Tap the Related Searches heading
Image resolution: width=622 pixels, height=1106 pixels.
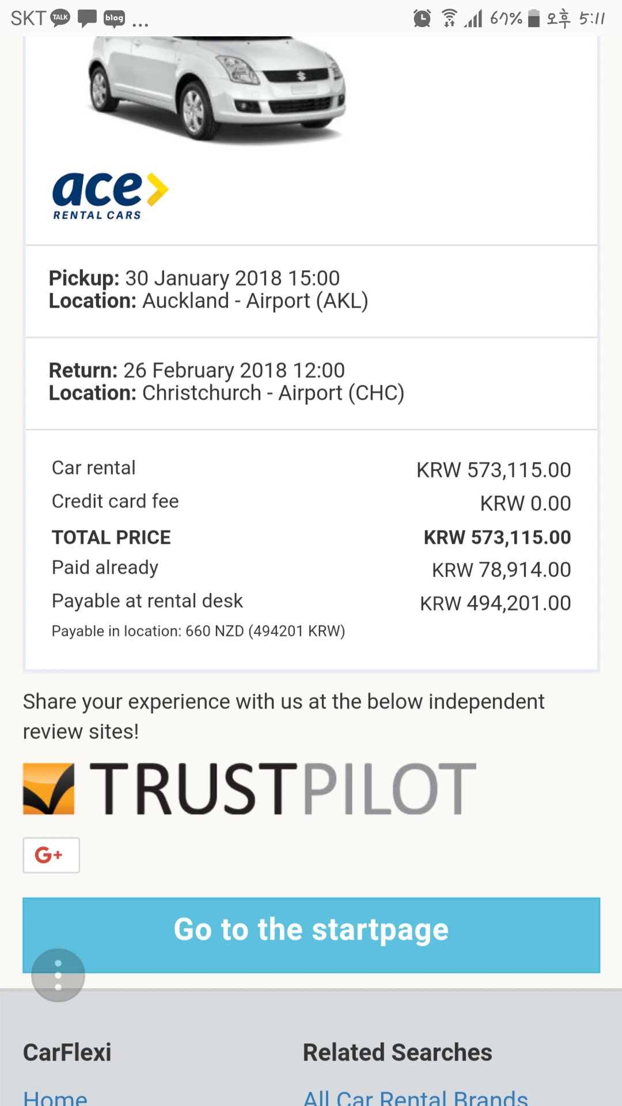[x=397, y=1052]
